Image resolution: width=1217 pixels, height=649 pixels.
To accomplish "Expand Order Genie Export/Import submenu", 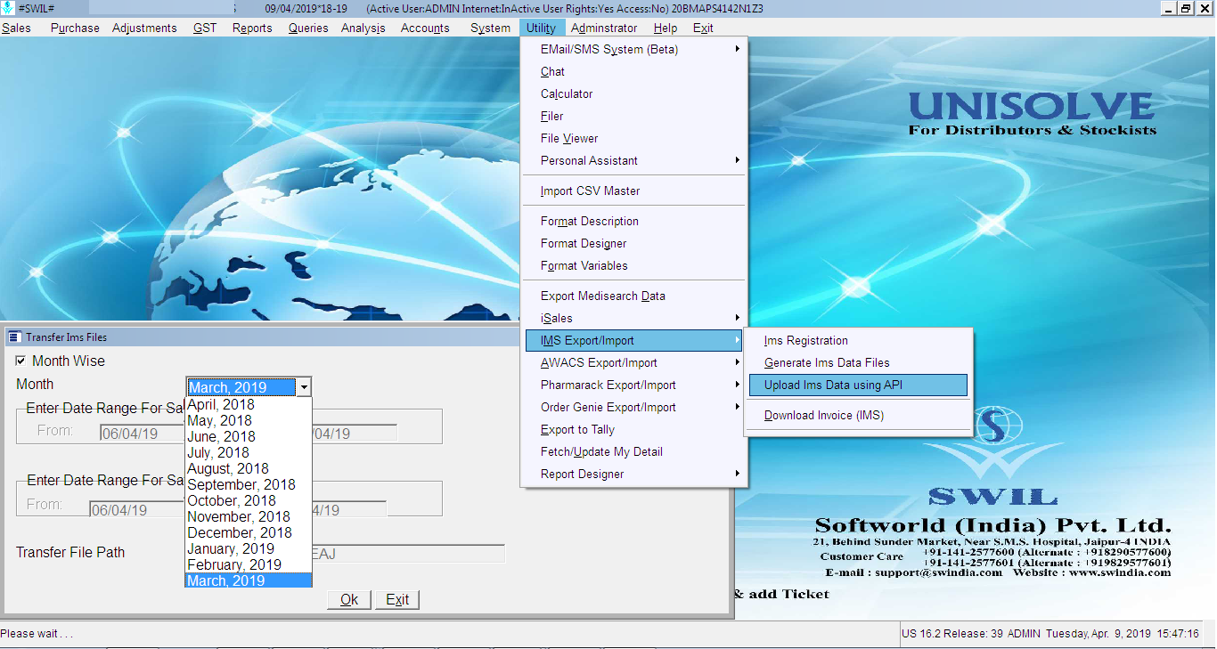I will pyautogui.click(x=634, y=407).
